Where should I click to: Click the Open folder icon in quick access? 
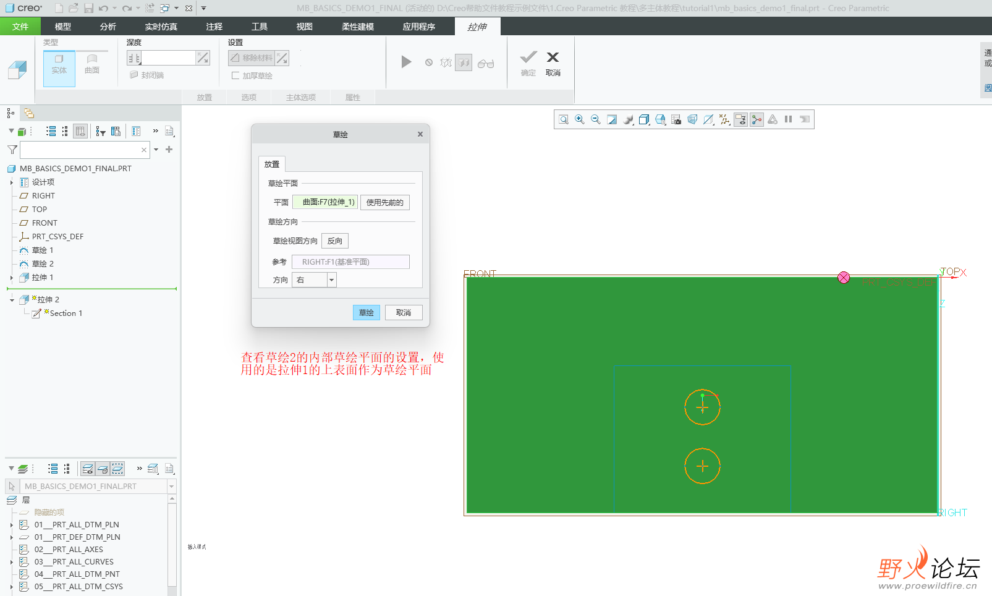74,8
